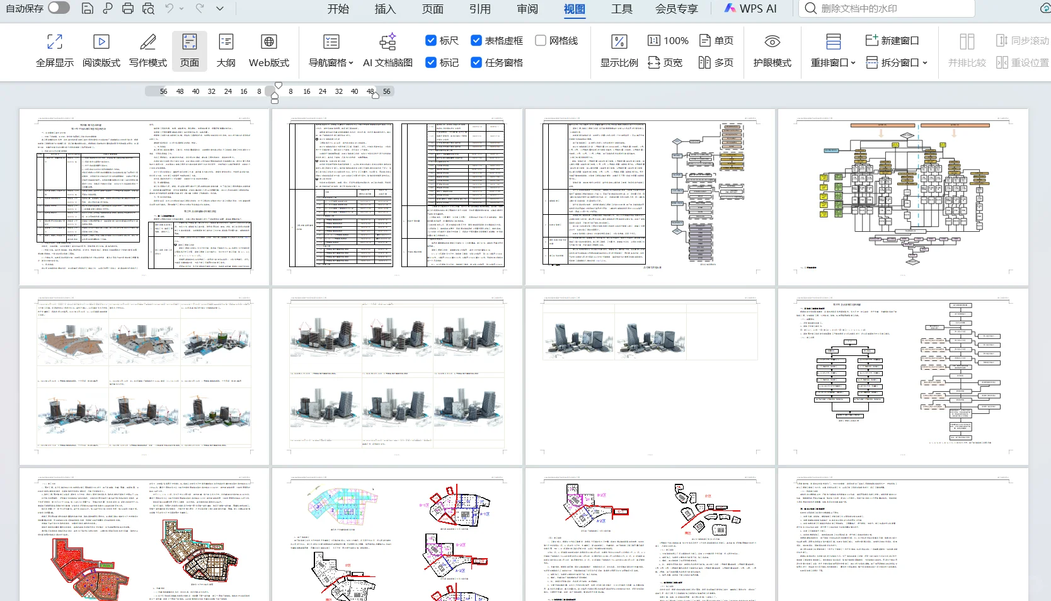The width and height of the screenshot is (1051, 601).
Task: Select the first page thumbnail with tables
Action: pos(144,197)
